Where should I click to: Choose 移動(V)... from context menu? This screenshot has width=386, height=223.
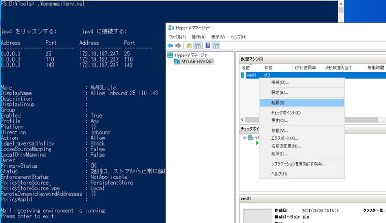(x=302, y=131)
